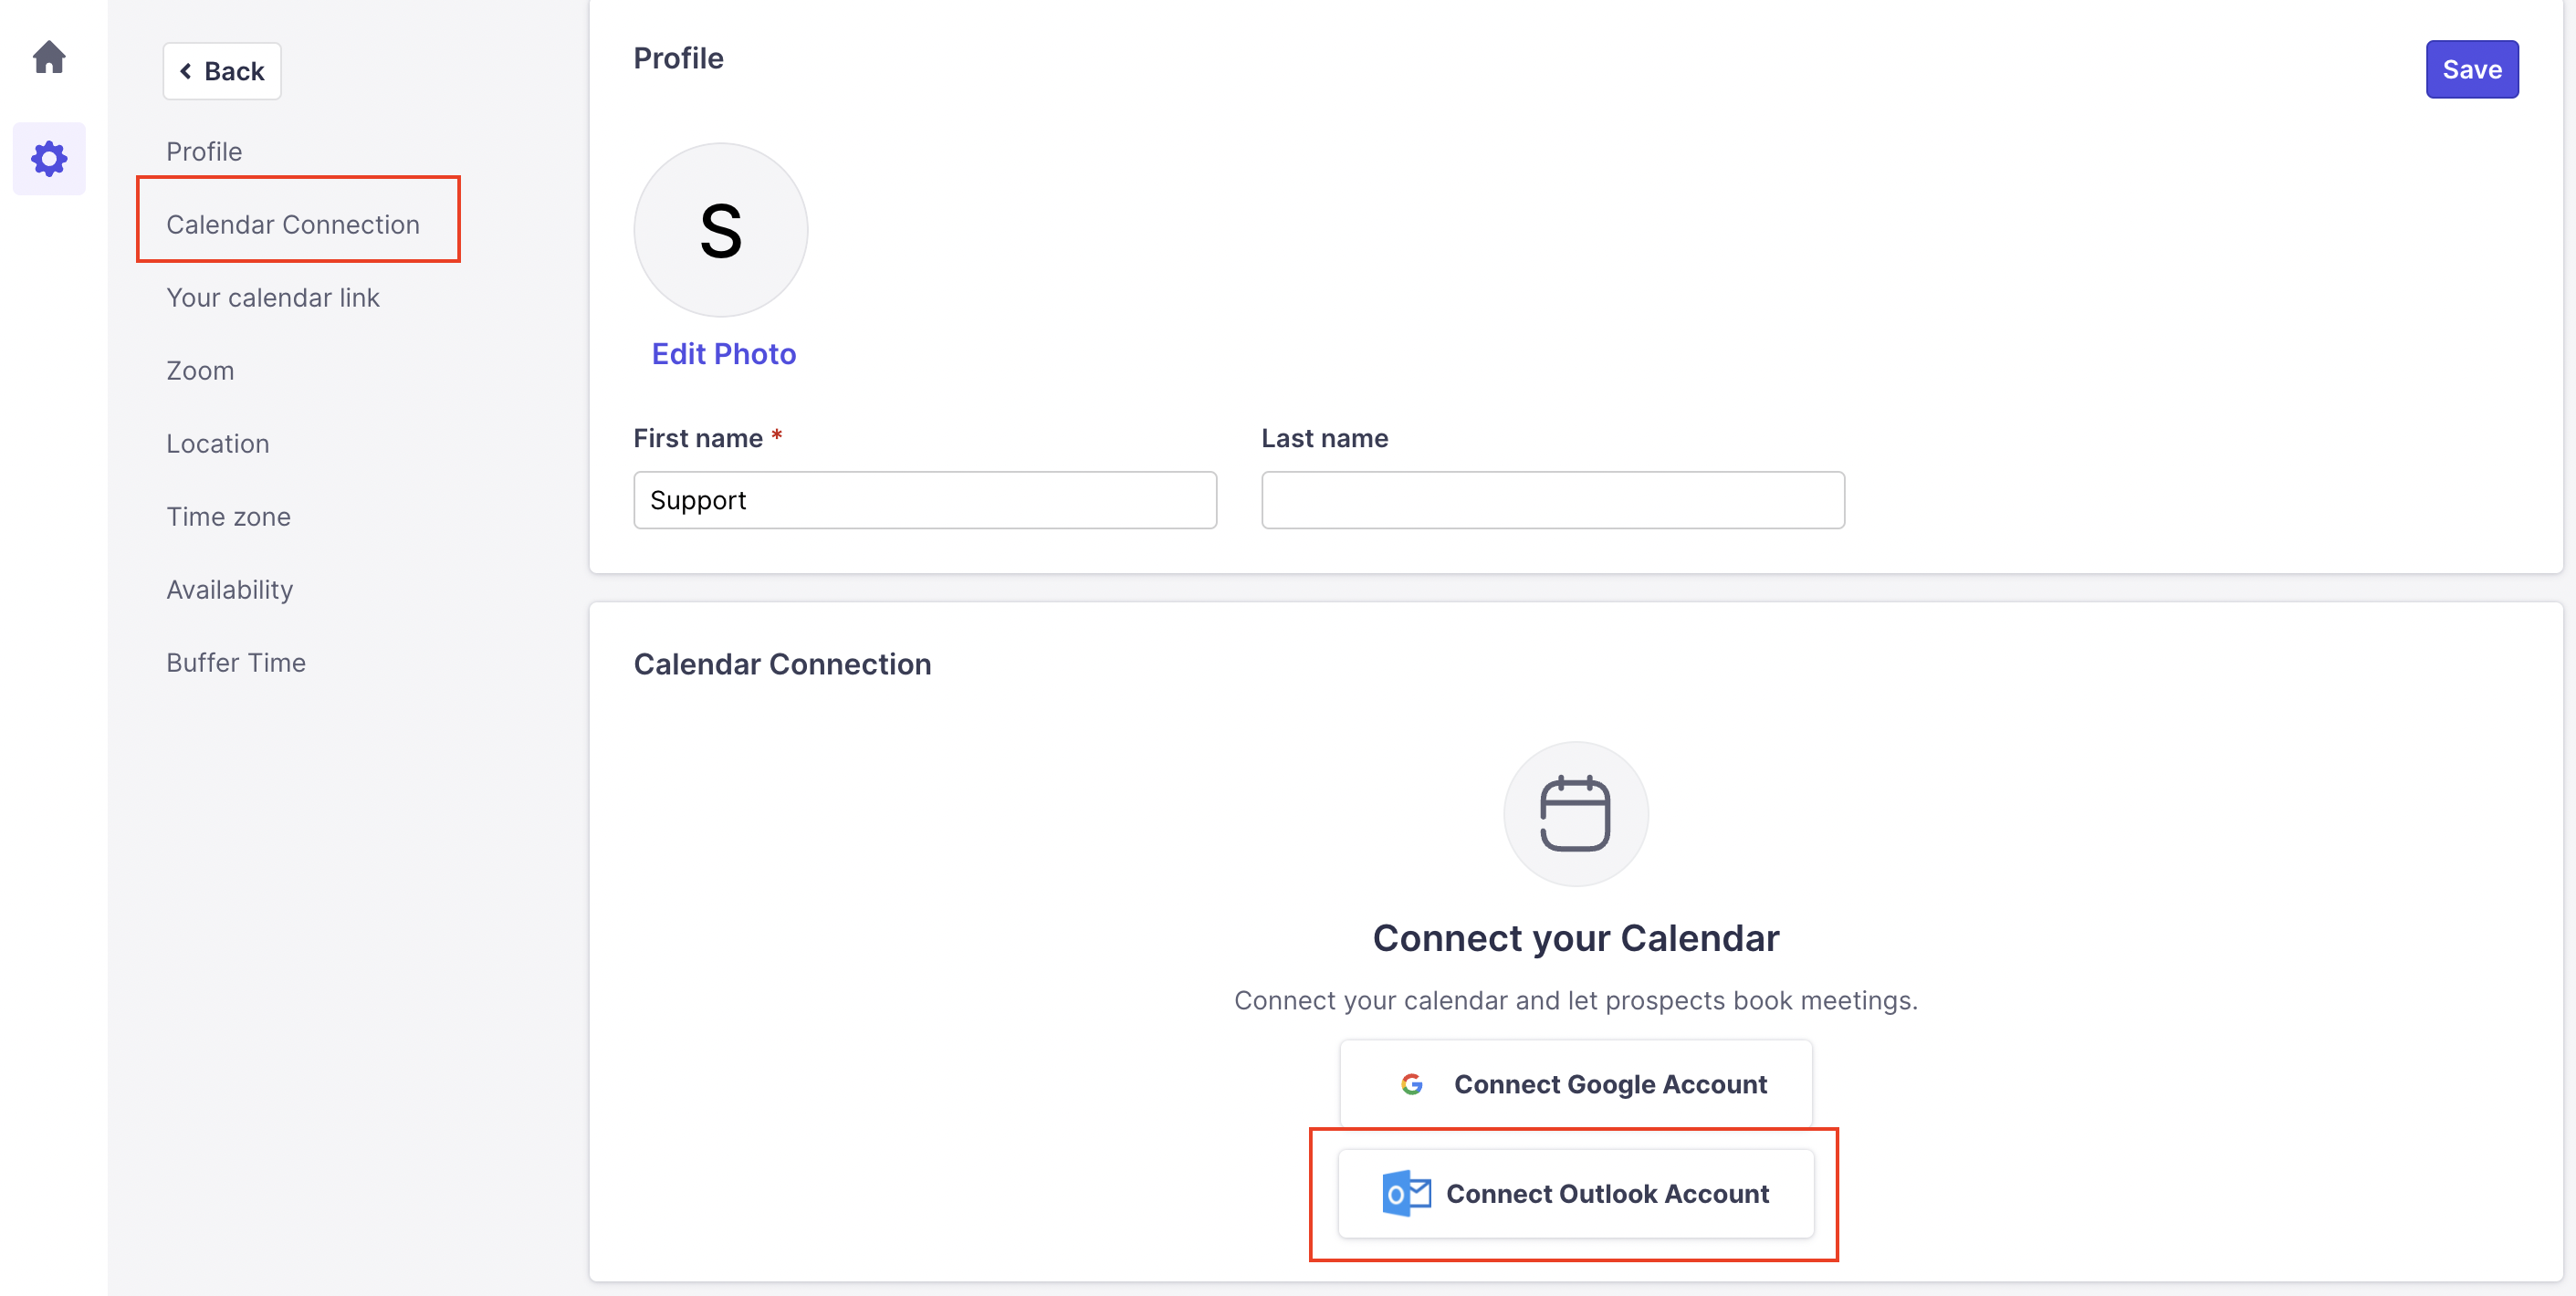
Task: Go to Your calendar link section
Action: click(273, 297)
